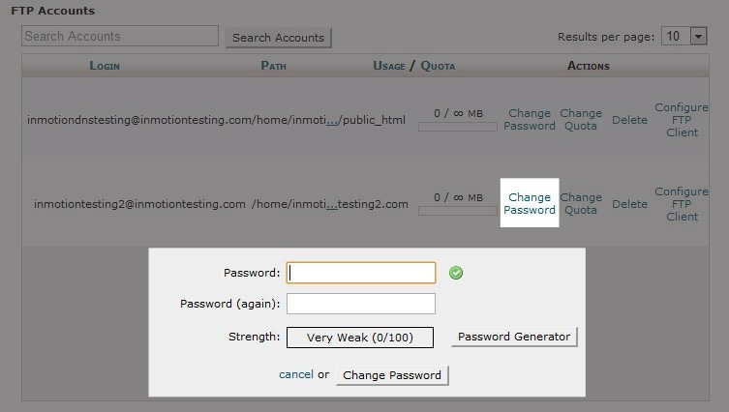Sort by the Usage column header
This screenshot has width=729, height=412.
click(389, 66)
